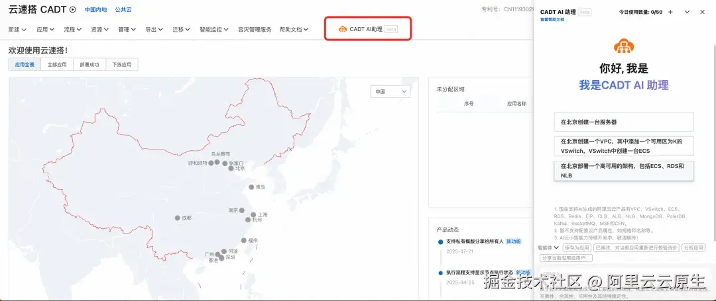Click the 乌兰察布 marker on the map
Viewport: 716px width, 301px height.
click(x=217, y=161)
